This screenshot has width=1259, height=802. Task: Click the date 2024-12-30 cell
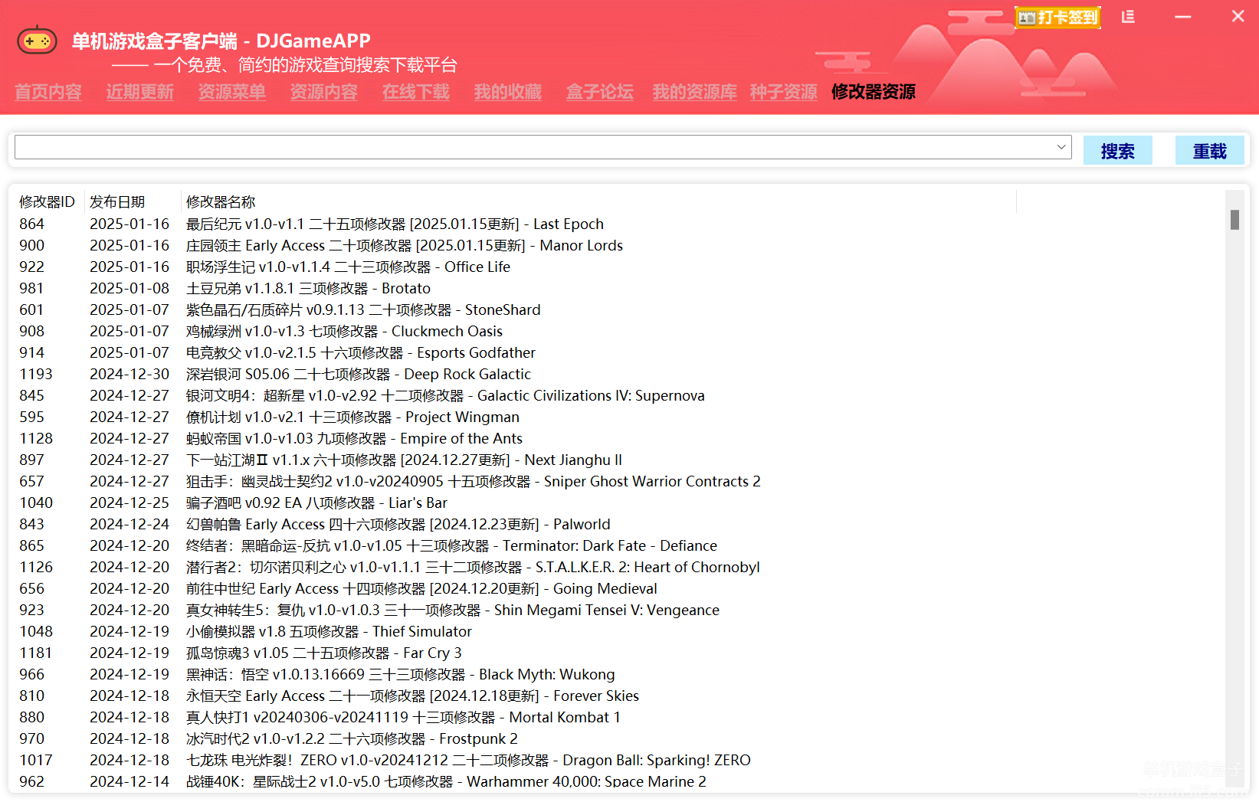[x=130, y=374]
